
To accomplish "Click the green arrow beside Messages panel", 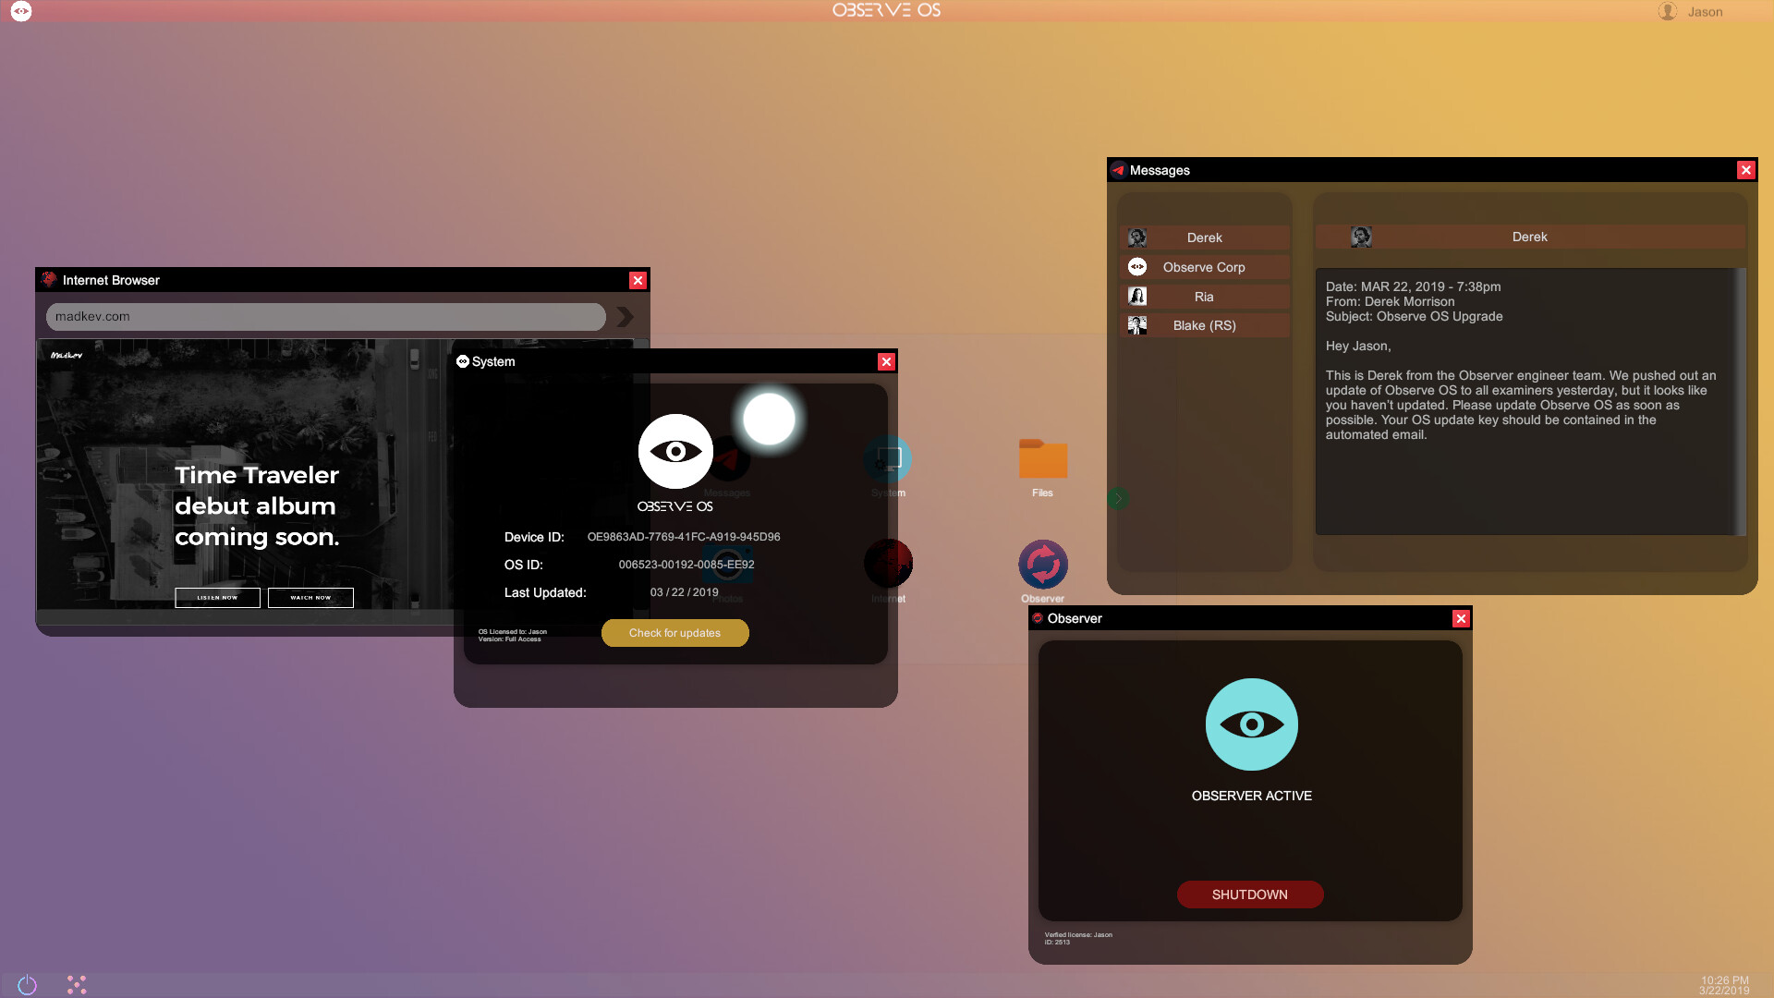I will (x=1118, y=499).
